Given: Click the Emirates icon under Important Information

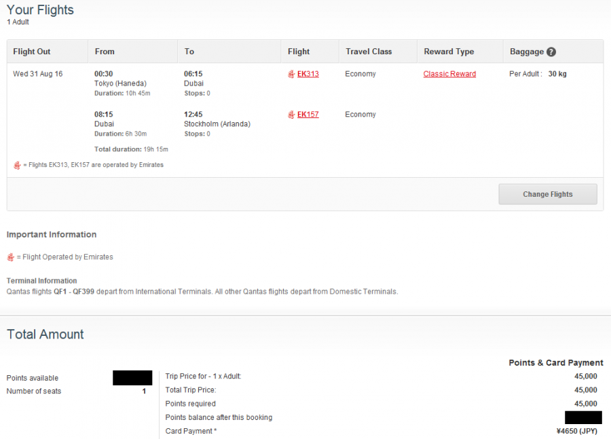Looking at the screenshot, I should tap(10, 257).
